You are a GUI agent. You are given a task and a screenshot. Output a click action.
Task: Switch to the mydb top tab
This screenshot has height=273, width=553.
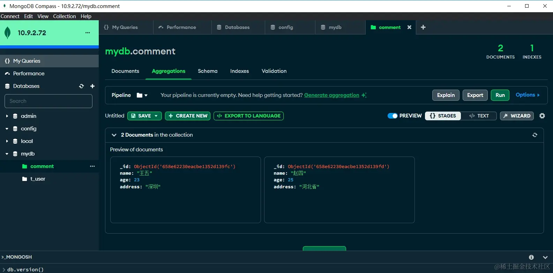(x=340, y=27)
